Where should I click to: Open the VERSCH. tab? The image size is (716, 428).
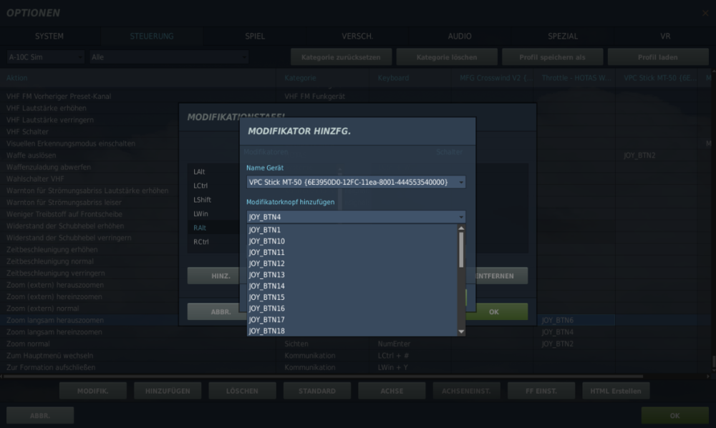pyautogui.click(x=357, y=36)
